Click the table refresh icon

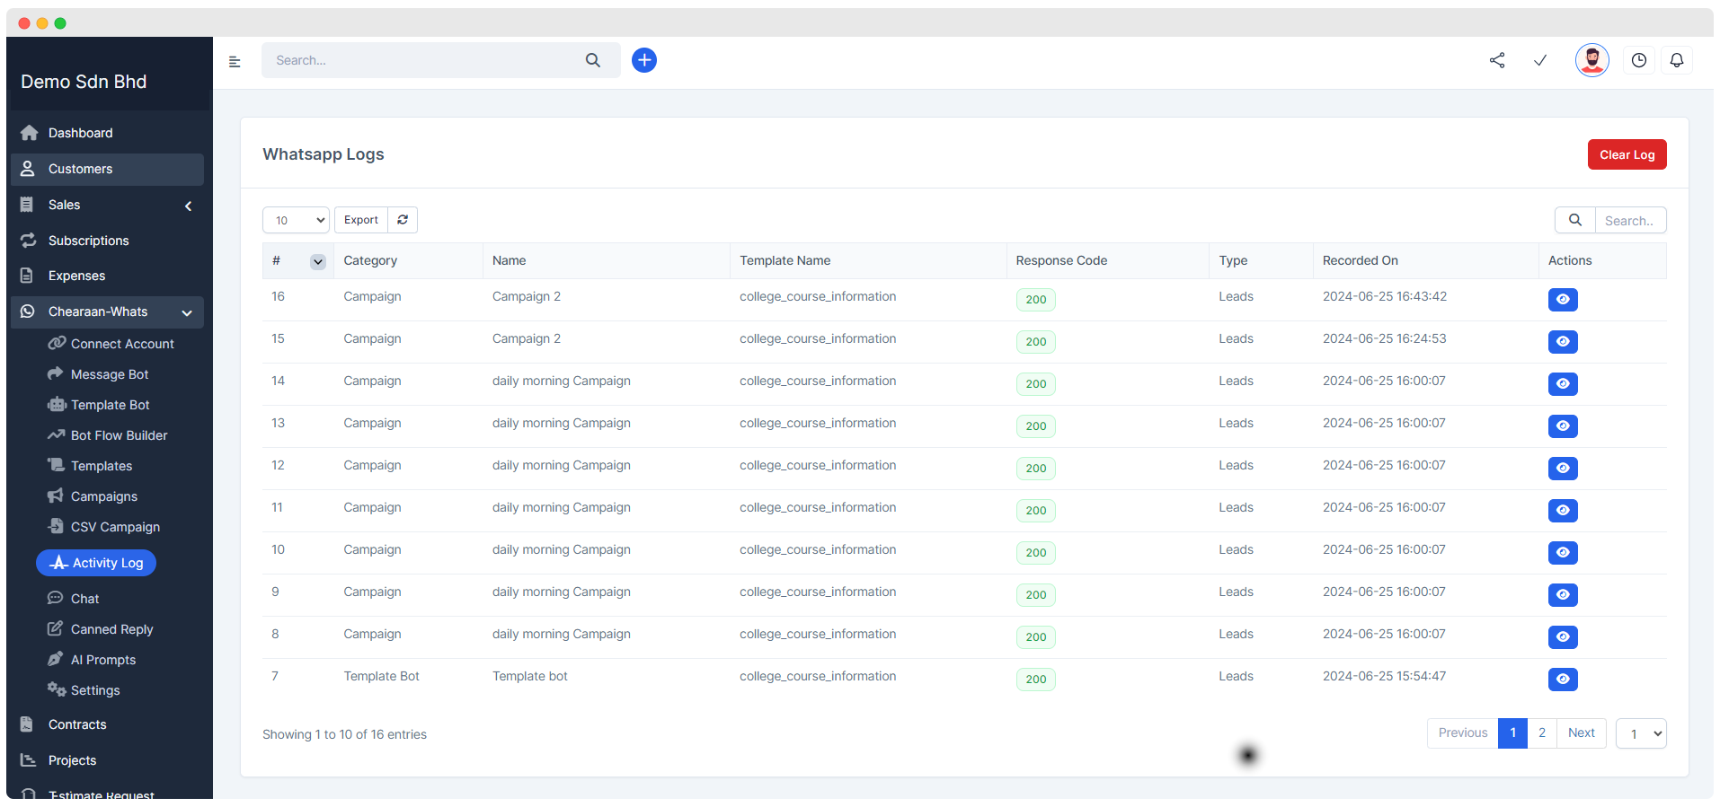click(x=403, y=220)
